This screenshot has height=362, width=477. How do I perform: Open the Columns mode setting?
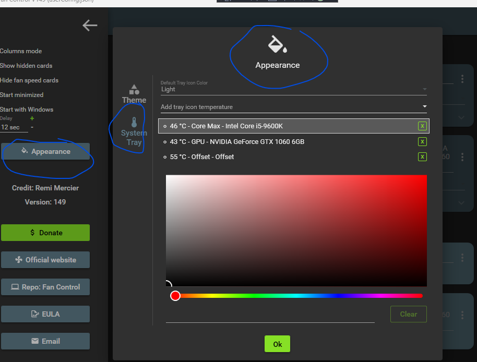[x=21, y=51]
